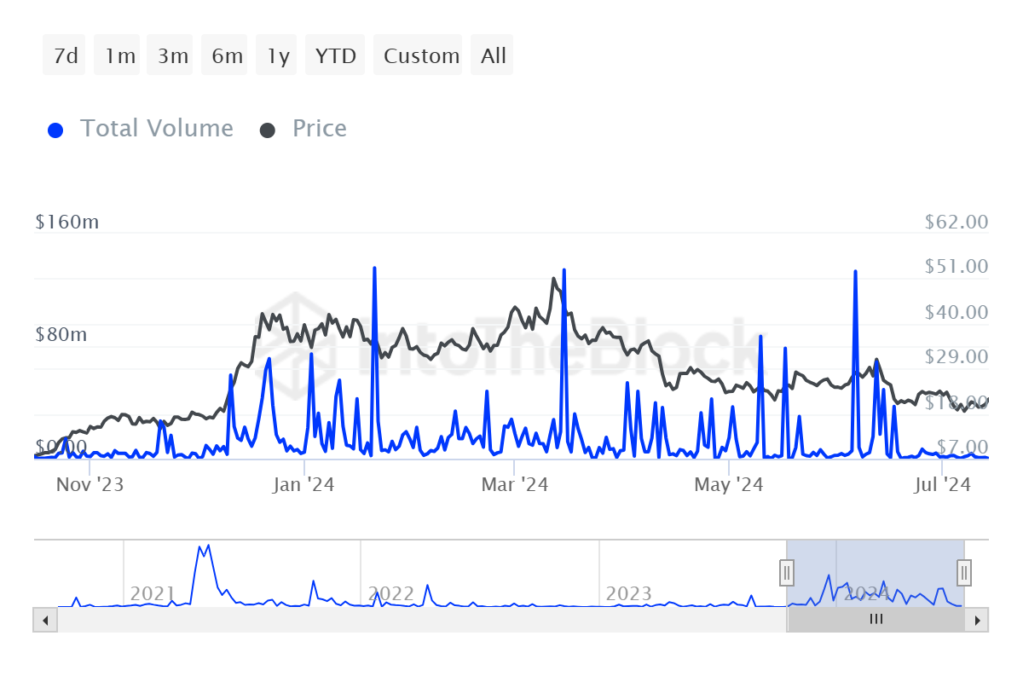Click the scrollbar left arrow
This screenshot has height=682, width=1023.
click(45, 620)
